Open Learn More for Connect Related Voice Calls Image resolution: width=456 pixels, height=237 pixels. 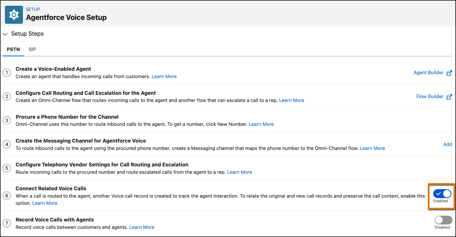45,203
